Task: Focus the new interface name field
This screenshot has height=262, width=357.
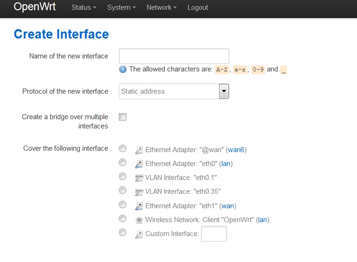Action: [174, 56]
